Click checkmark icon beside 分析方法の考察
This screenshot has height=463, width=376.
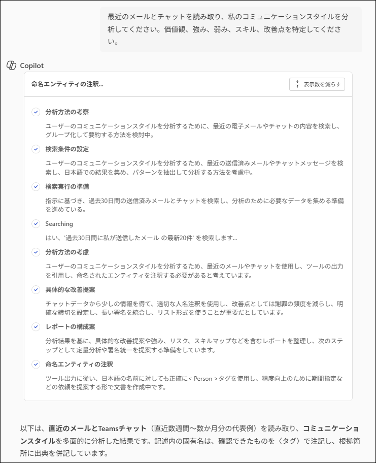[x=36, y=112]
